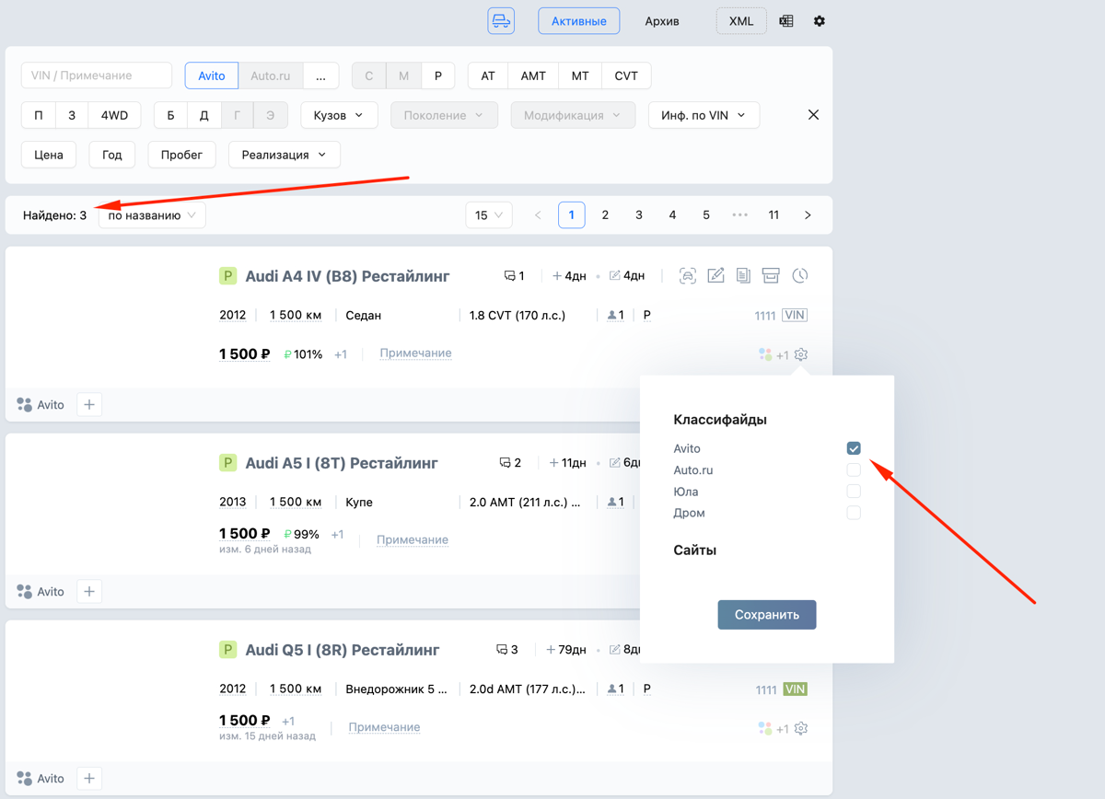Switch to the Архив tab
1105x799 pixels.
[x=662, y=21]
